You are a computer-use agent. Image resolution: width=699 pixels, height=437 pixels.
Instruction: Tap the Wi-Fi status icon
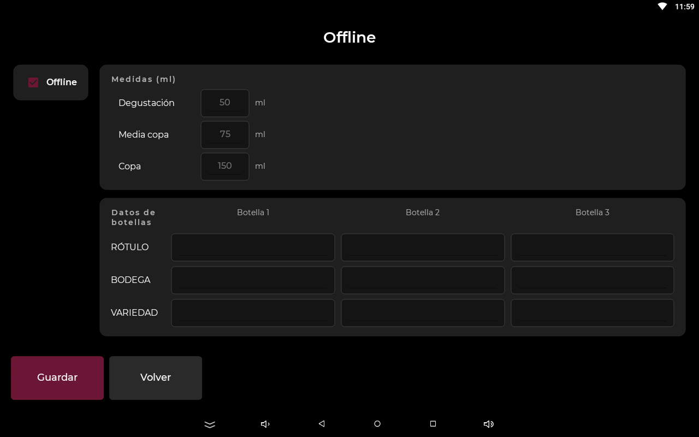662,7
